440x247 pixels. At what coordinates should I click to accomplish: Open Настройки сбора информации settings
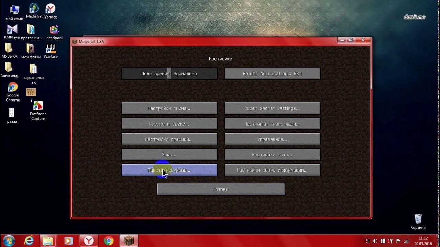pos(272,170)
